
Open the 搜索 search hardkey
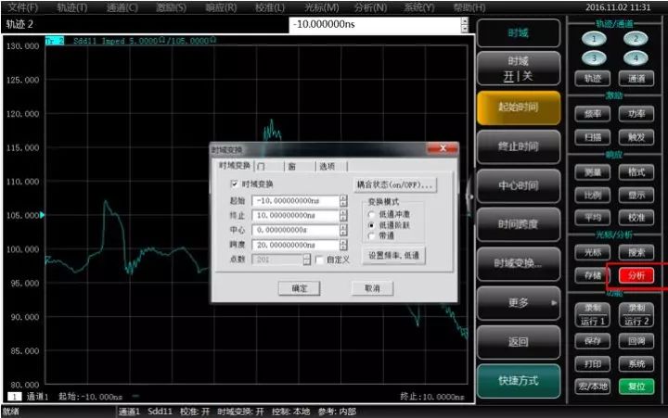636,252
